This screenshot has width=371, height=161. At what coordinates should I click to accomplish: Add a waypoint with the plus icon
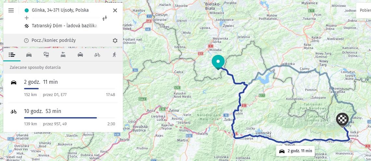(x=27, y=18)
